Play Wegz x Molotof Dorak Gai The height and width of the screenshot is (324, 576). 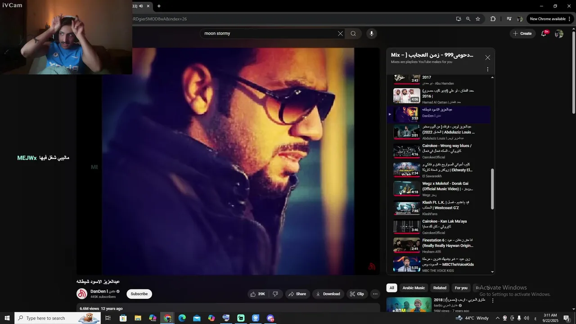pos(439,189)
